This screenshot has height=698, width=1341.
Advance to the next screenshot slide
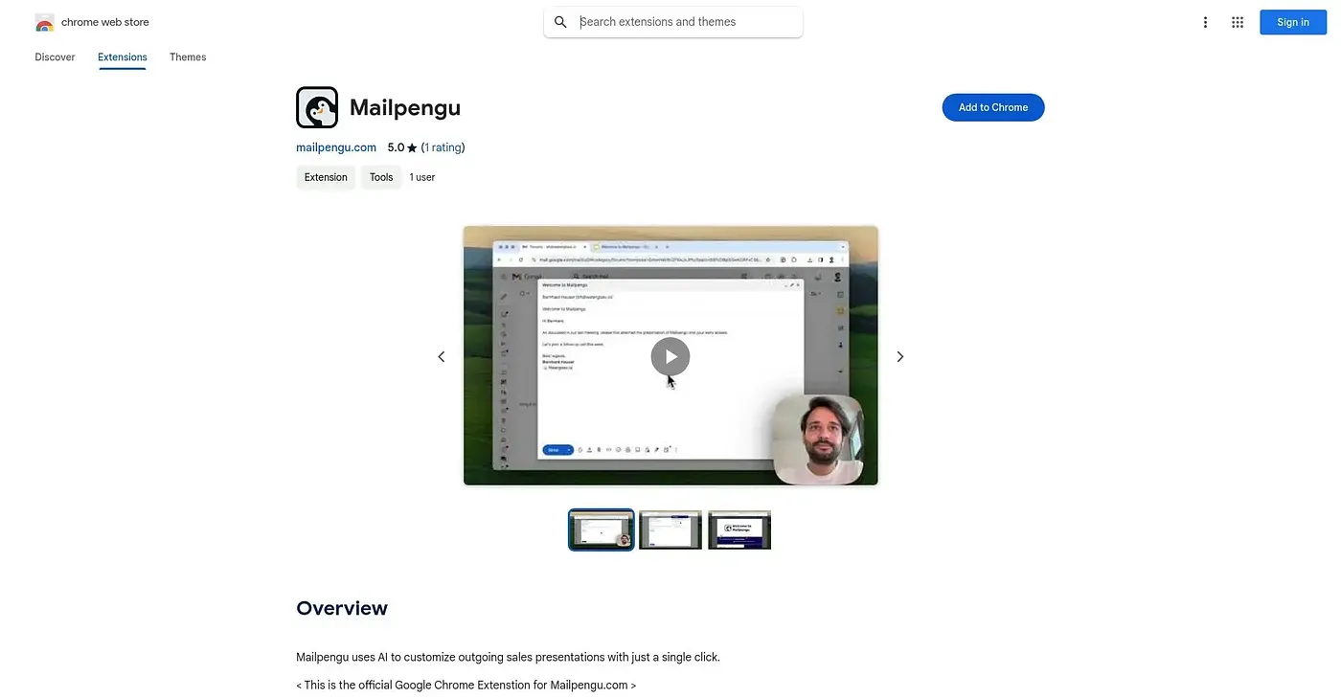point(899,356)
